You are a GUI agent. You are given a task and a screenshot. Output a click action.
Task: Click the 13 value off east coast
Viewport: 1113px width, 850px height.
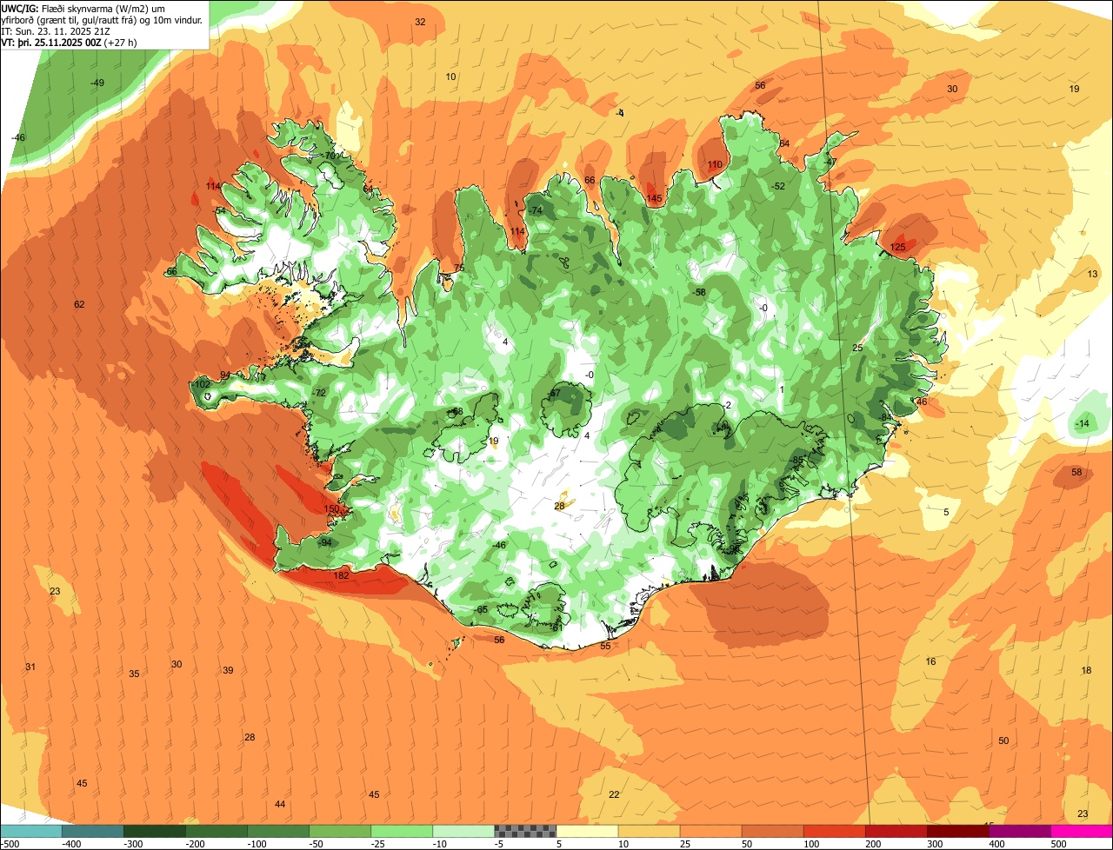[x=1093, y=274]
